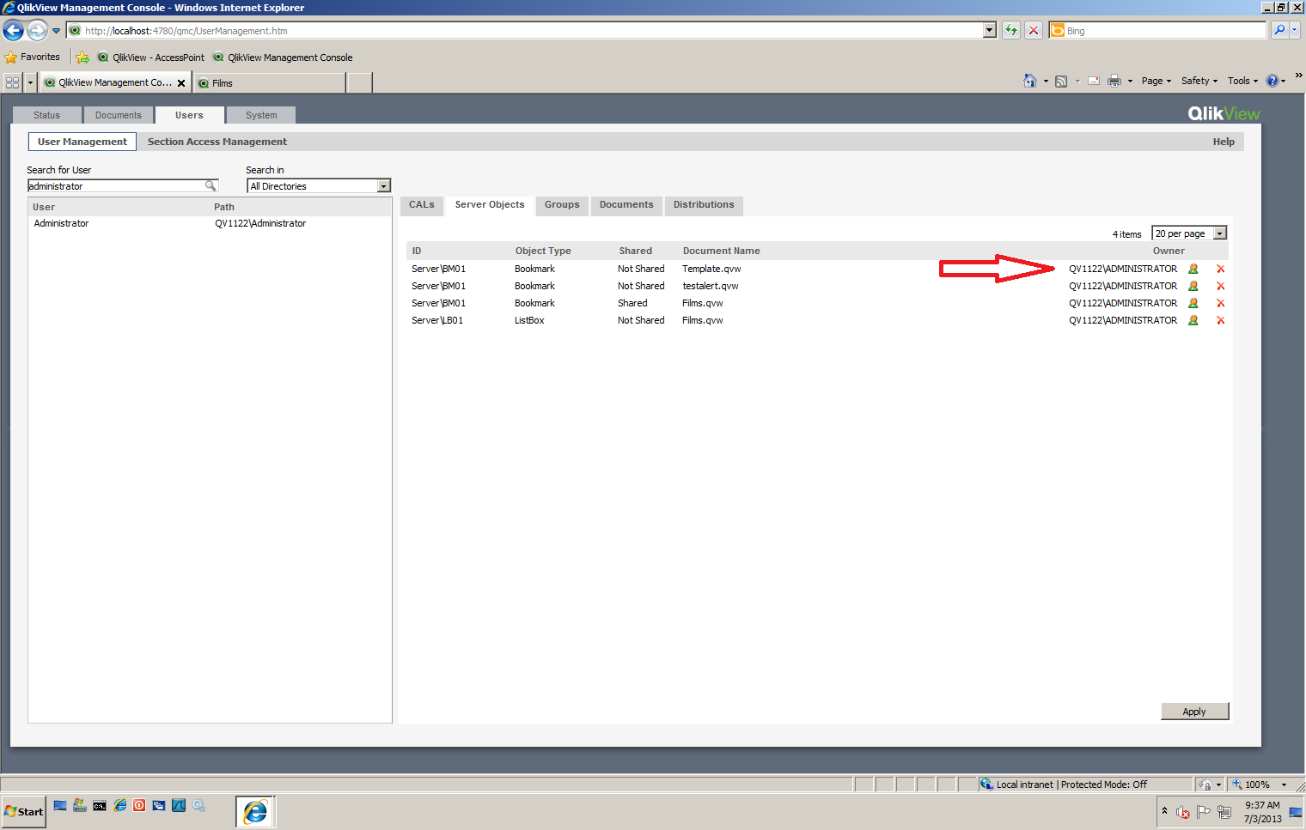Open the Documents tab in the user detail pane

[x=626, y=205]
